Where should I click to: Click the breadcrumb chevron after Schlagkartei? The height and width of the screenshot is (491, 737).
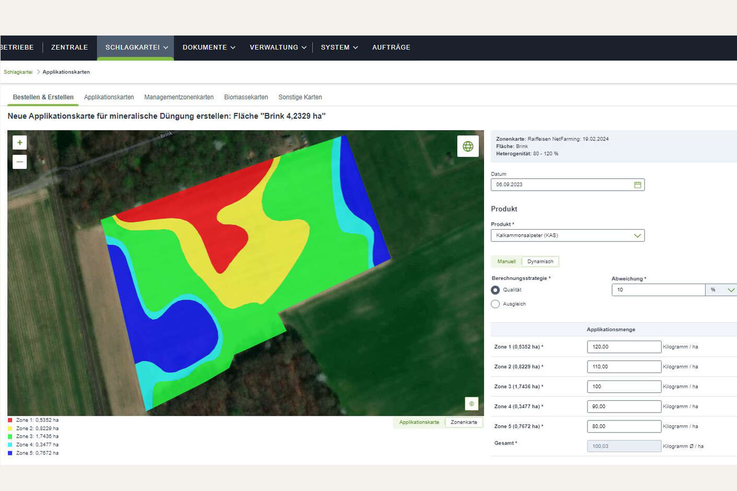point(38,72)
